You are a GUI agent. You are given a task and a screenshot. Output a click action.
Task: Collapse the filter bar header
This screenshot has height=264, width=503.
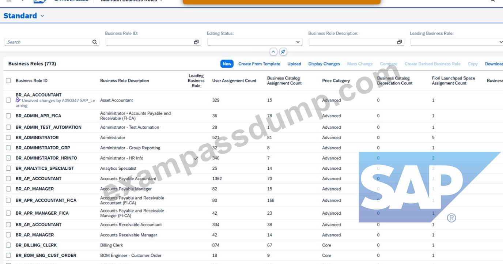(x=273, y=52)
